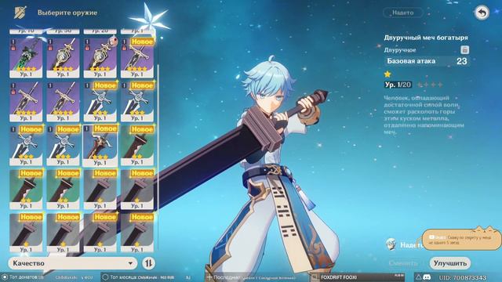The width and height of the screenshot is (502, 282).
Task: Click the character avatar beside the bottom Надето label
Action: click(391, 244)
